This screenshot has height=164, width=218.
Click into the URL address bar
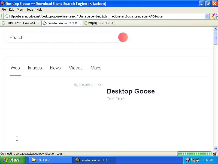click(x=106, y=16)
